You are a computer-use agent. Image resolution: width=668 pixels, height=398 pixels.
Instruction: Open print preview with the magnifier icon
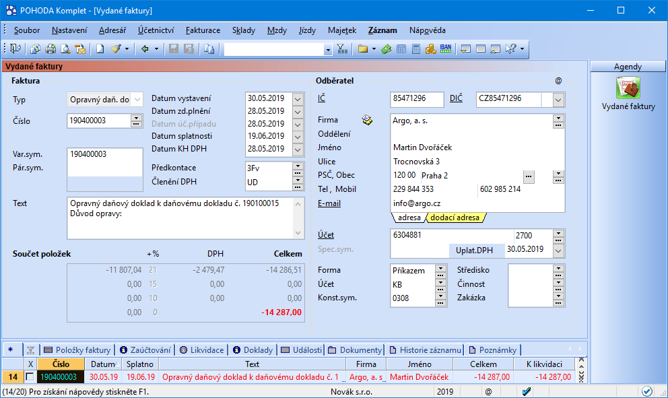[65, 49]
